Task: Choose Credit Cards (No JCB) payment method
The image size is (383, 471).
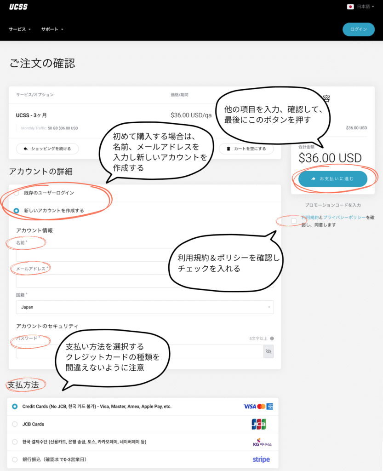Action: [x=15, y=407]
